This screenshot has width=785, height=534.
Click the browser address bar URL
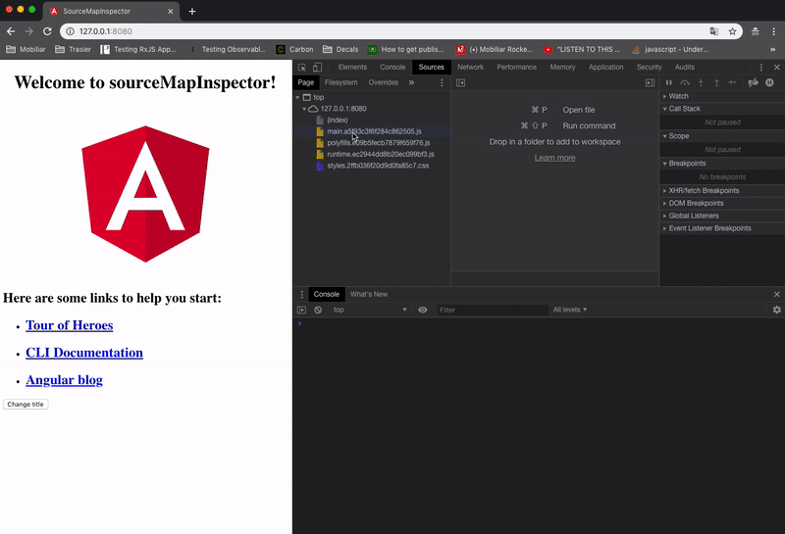pyautogui.click(x=106, y=31)
